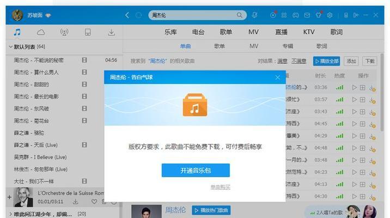Click the 不满意 feedback link
The height and width of the screenshot is (218, 390).
[298, 61]
